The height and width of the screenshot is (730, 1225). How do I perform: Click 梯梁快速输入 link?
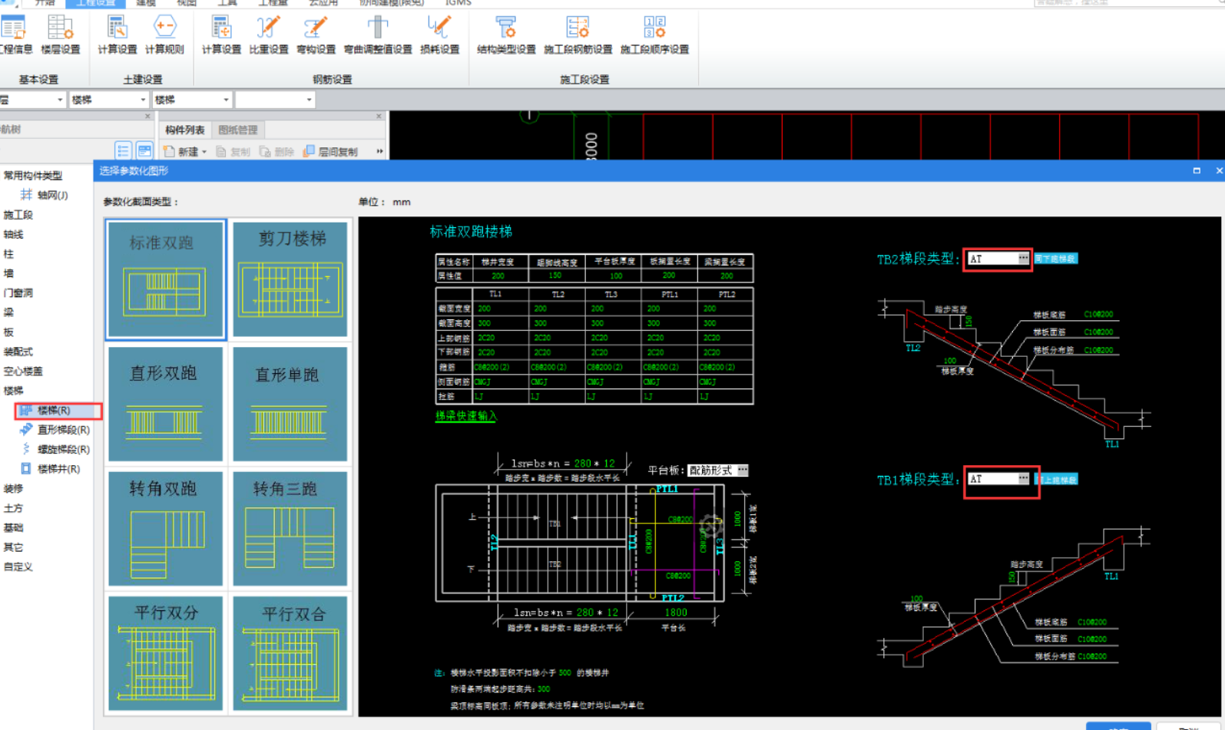(466, 416)
